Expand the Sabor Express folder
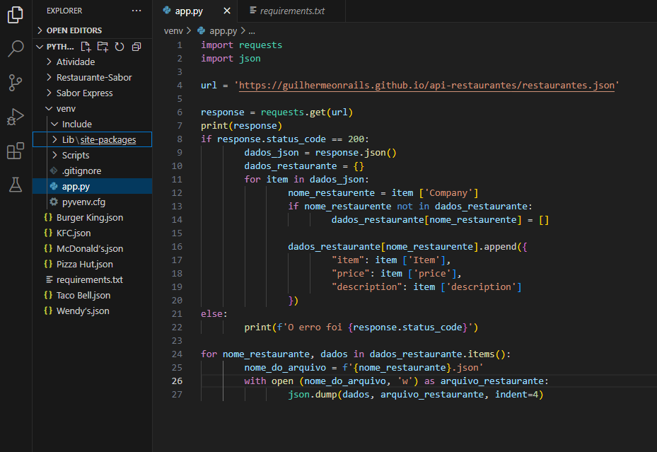This screenshot has width=657, height=452. point(49,93)
